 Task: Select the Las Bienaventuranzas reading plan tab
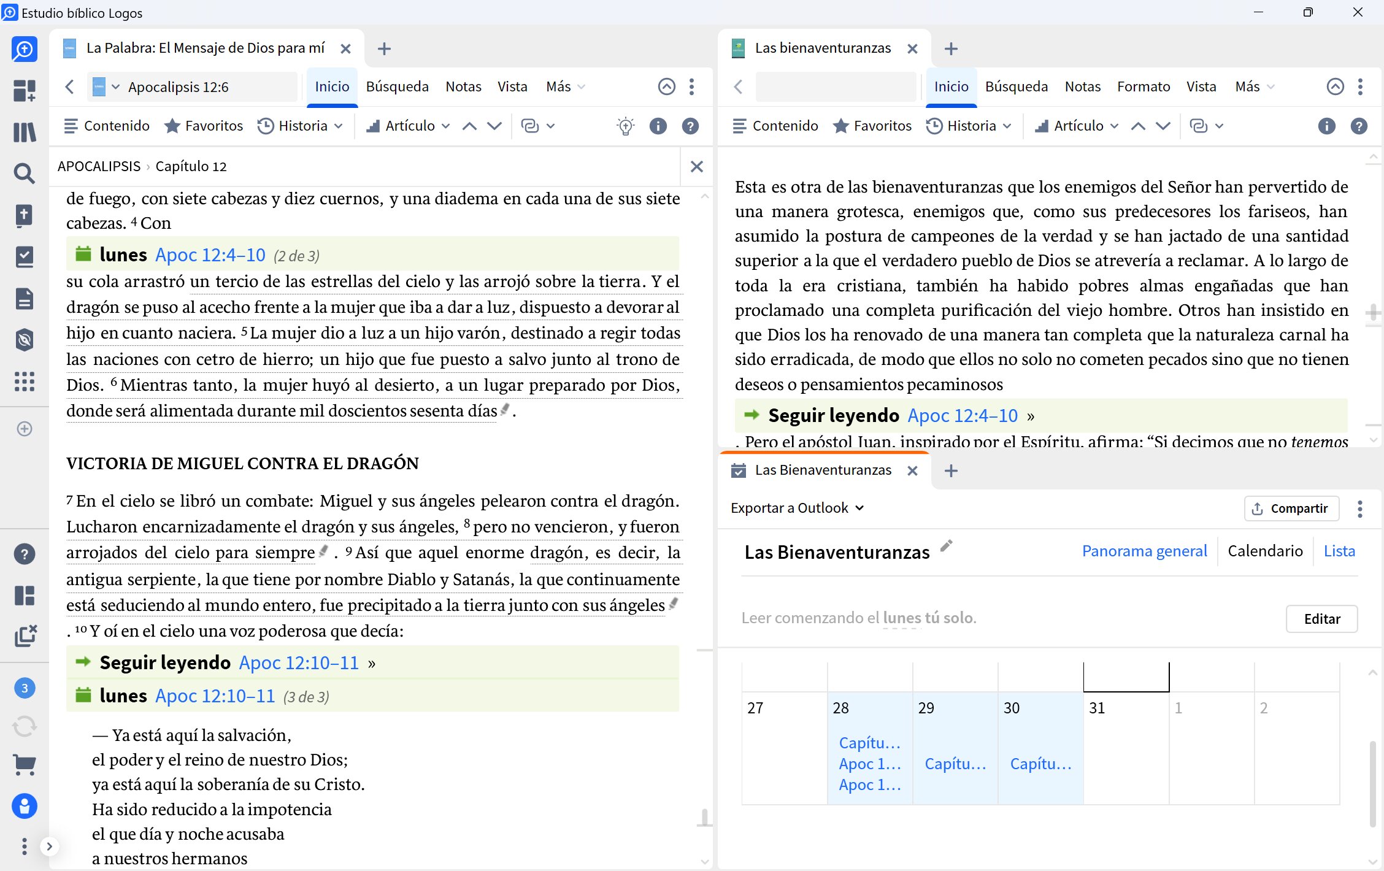point(823,470)
